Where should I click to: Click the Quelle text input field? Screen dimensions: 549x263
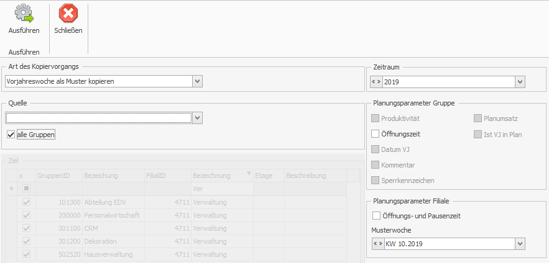pyautogui.click(x=98, y=117)
